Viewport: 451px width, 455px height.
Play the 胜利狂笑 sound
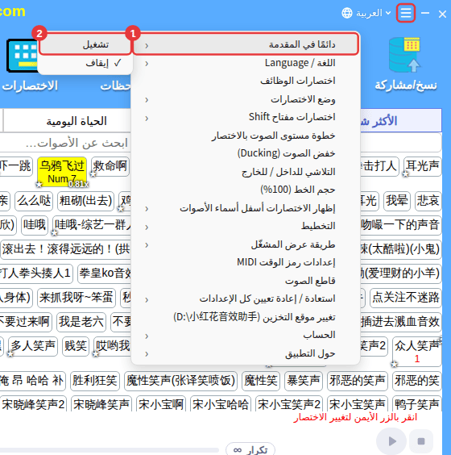(95, 381)
